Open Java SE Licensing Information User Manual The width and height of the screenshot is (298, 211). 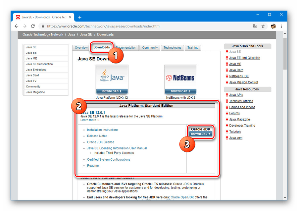117,148
